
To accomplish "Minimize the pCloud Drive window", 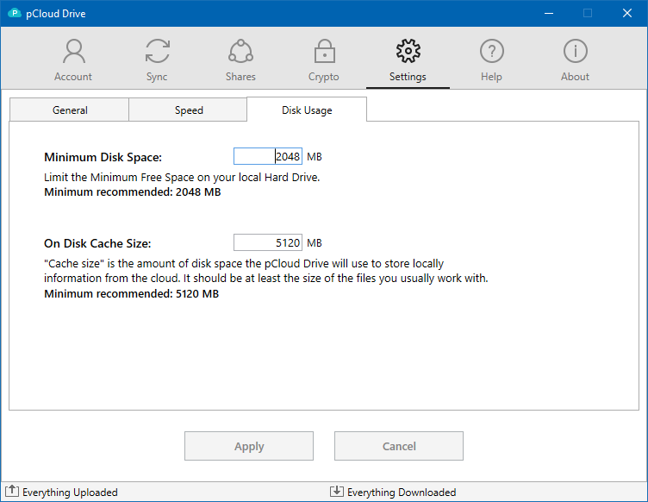I will point(548,13).
